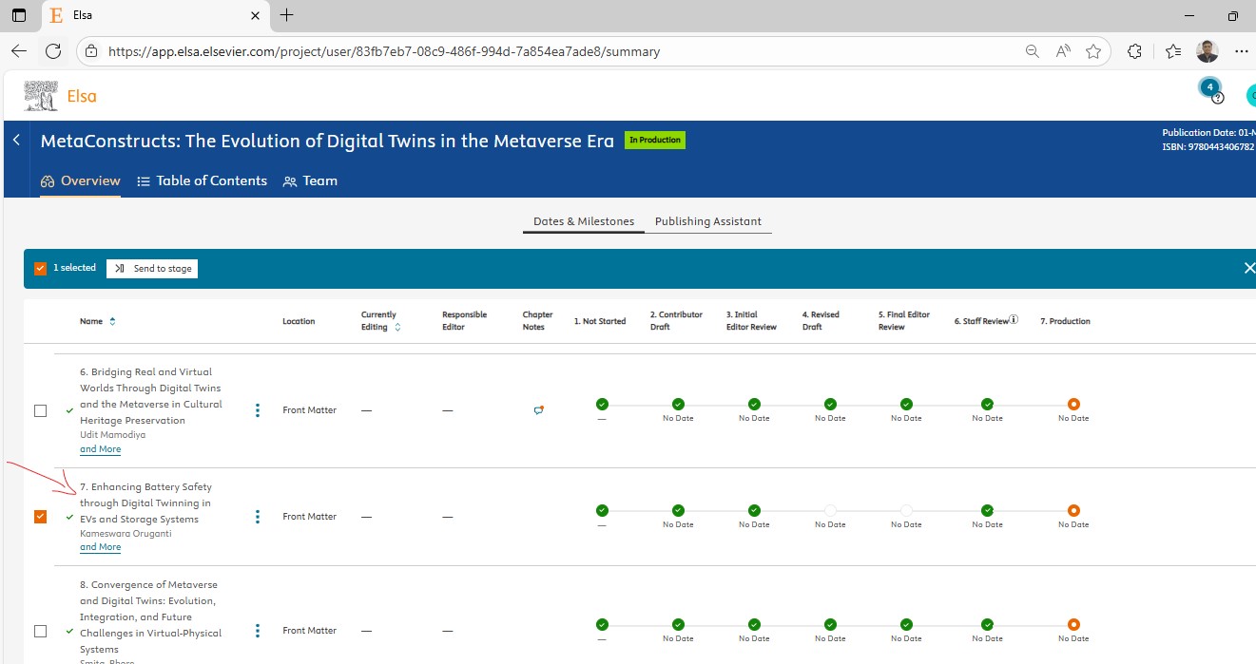Open three-dot menu for chapter 8
The image size is (1256, 664).
(x=258, y=631)
